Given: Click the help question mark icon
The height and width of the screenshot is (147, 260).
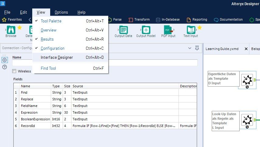Looking at the screenshot, I should 5,67.
